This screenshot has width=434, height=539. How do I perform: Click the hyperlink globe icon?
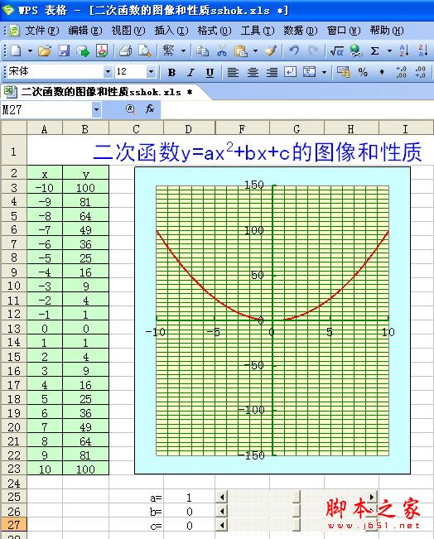(356, 51)
